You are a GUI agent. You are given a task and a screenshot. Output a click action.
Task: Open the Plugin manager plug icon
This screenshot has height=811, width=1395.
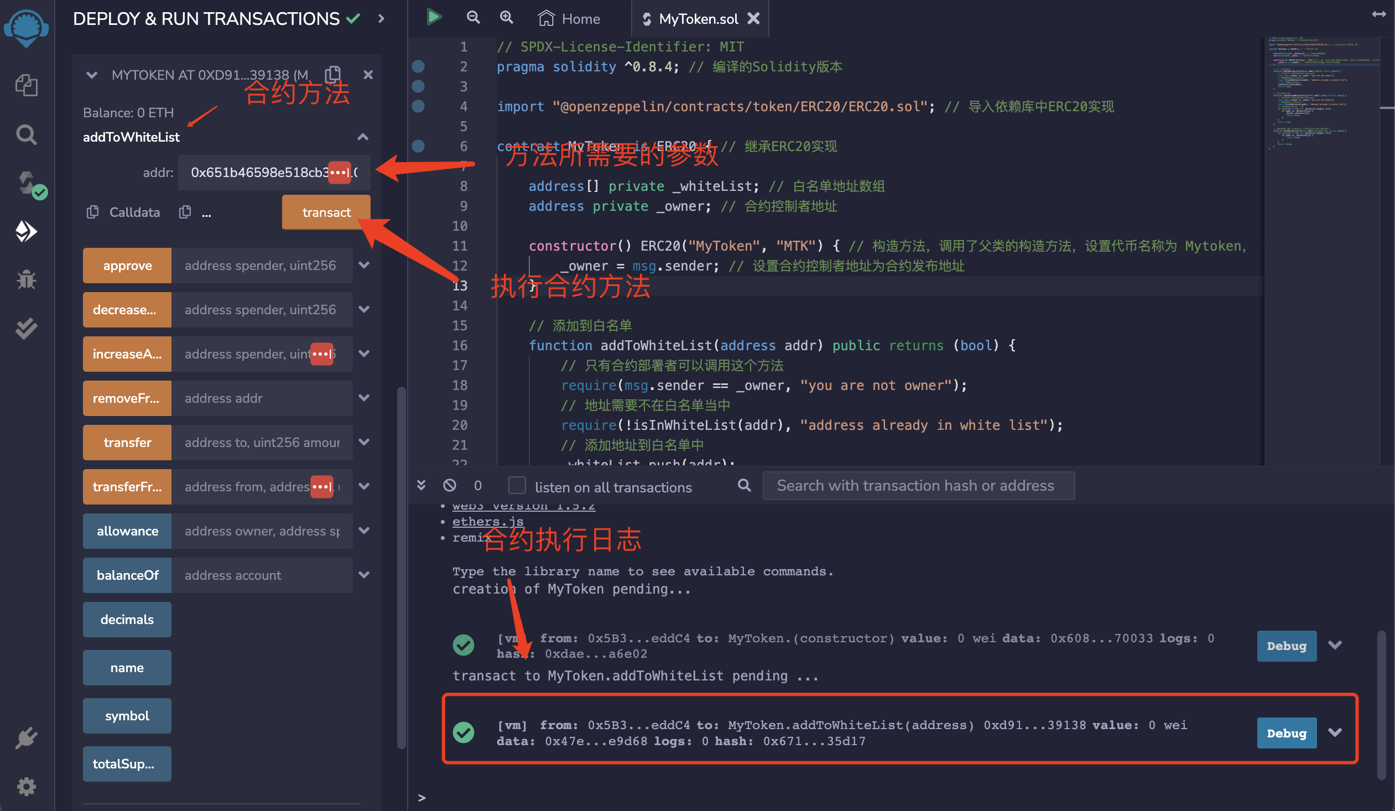26,738
